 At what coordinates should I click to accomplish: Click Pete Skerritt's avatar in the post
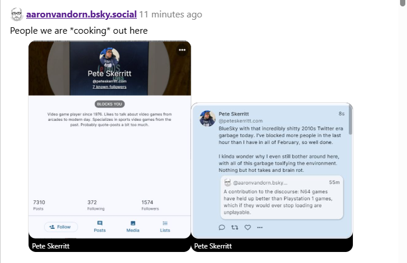(208, 118)
